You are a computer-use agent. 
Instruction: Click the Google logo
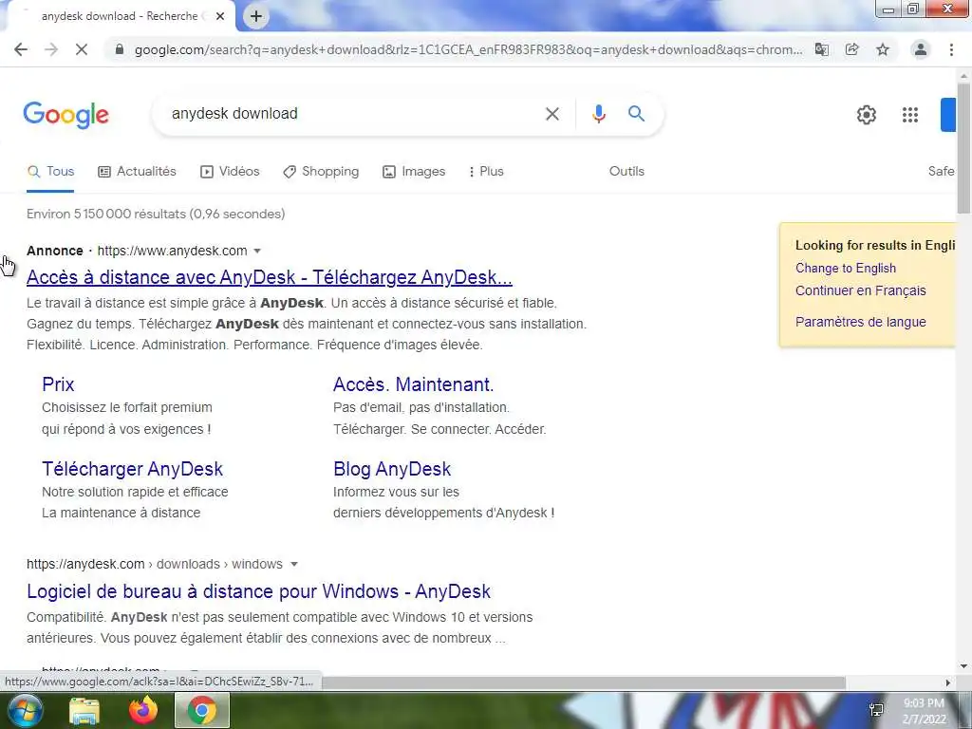[x=66, y=115]
